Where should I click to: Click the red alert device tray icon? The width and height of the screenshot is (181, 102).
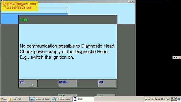coord(152,99)
